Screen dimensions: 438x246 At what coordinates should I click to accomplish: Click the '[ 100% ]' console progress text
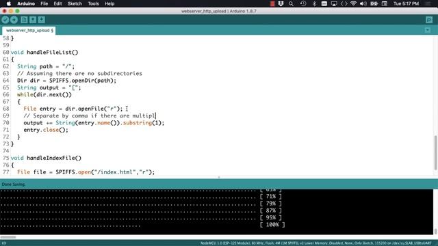pyautogui.click(x=272, y=225)
